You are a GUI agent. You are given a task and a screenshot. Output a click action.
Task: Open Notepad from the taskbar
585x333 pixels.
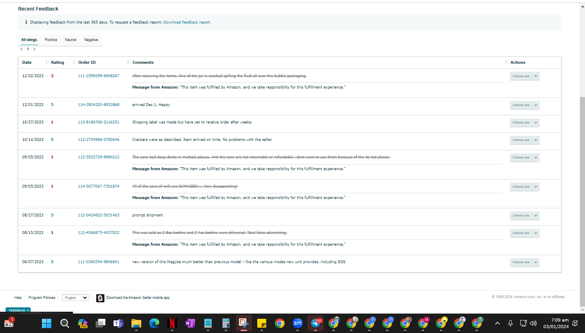(208, 323)
